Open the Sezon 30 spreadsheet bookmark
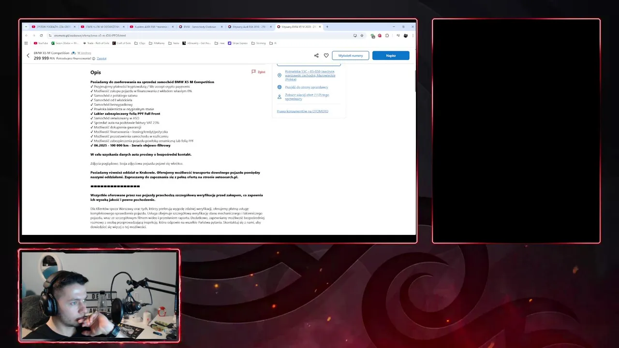 (65, 43)
